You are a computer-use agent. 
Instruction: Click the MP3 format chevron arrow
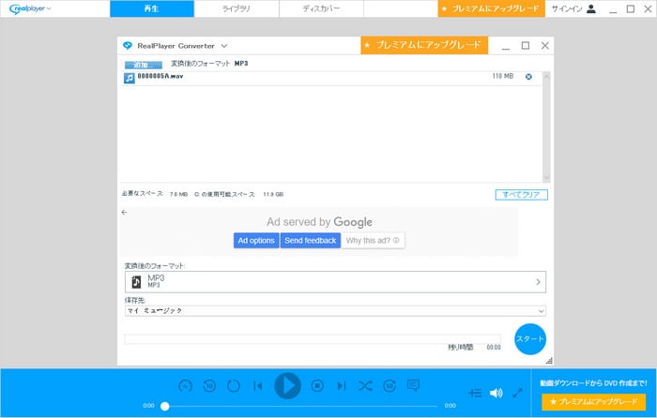pos(539,282)
